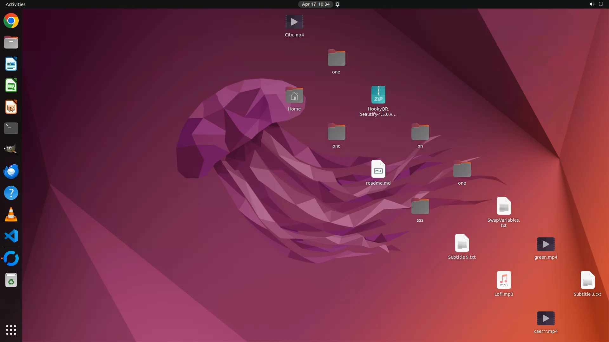
Task: Open Visual Studio Code from dock
Action: (x=11, y=236)
